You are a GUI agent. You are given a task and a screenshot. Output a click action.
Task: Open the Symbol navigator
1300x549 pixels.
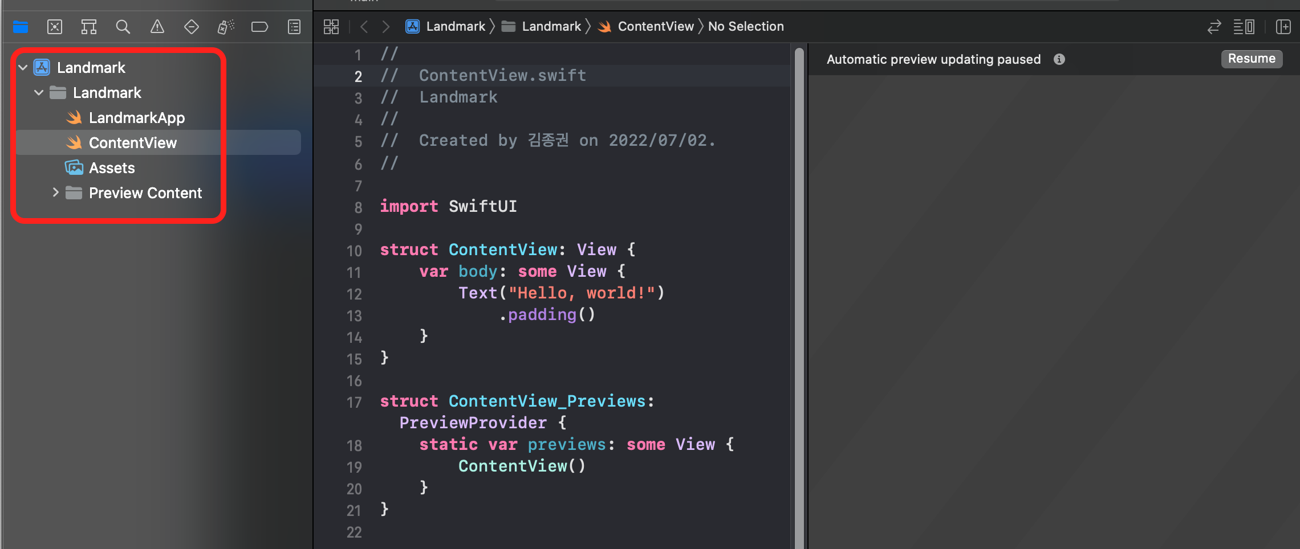point(89,27)
